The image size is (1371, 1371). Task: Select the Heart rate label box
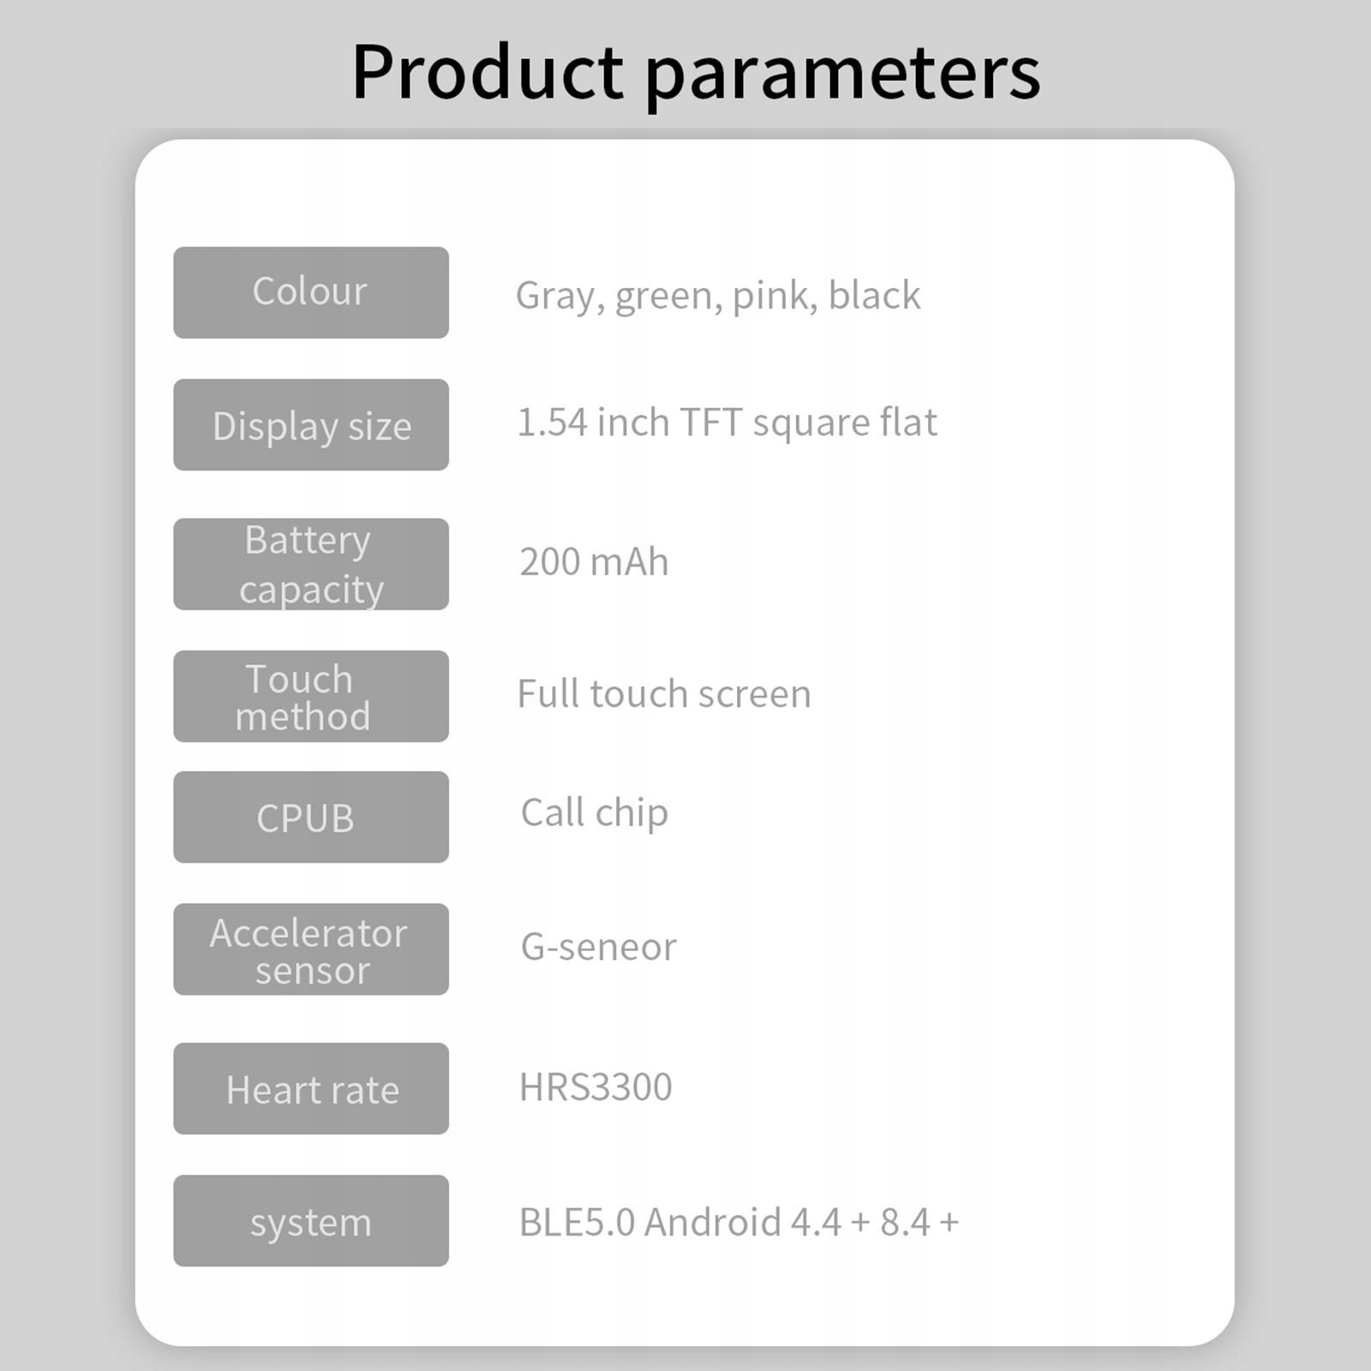311,1088
